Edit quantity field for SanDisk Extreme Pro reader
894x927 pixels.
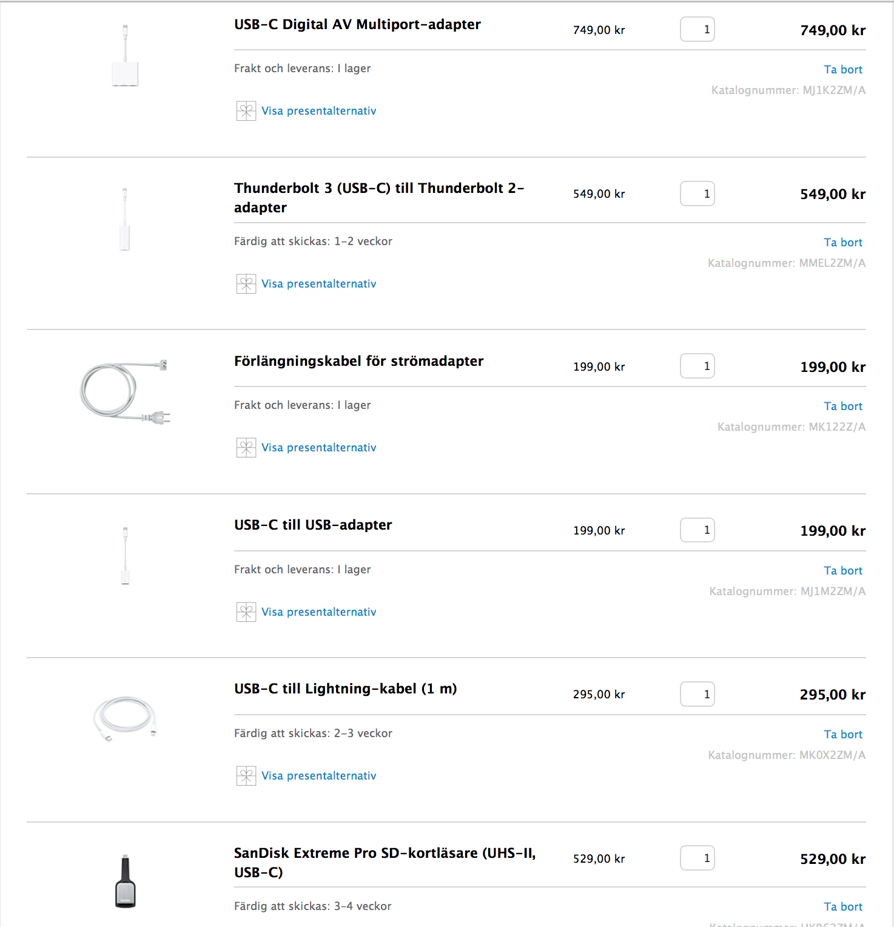[697, 858]
